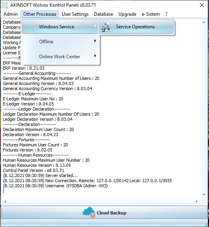Click the horizontal scroll left arrow
209x227 pixels.
(5, 201)
